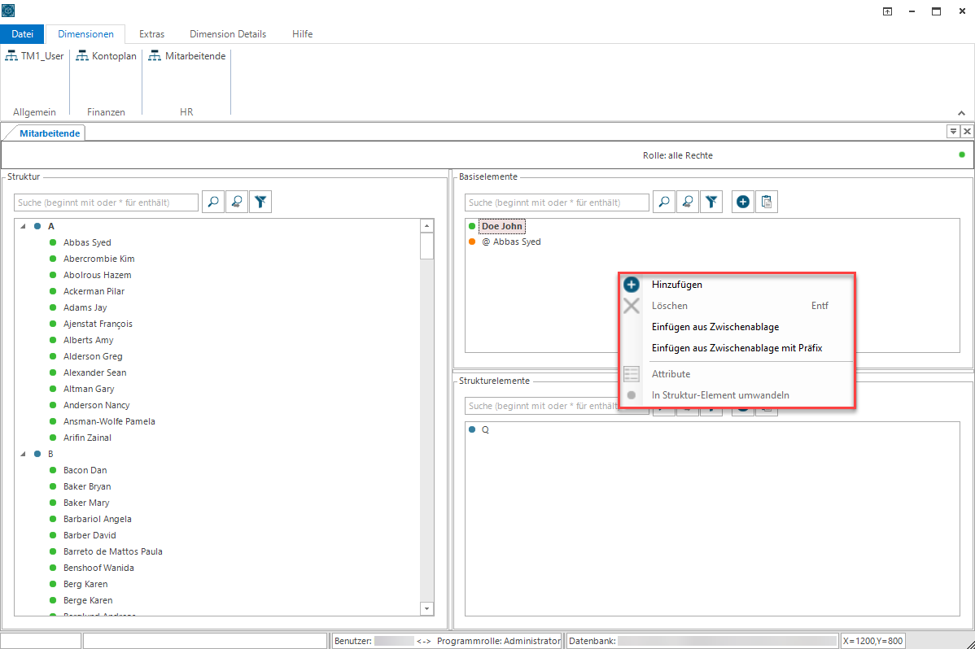Select @ Abbas Syed in Basiselemente list
Viewport: 975px width, 649px height.
(511, 242)
